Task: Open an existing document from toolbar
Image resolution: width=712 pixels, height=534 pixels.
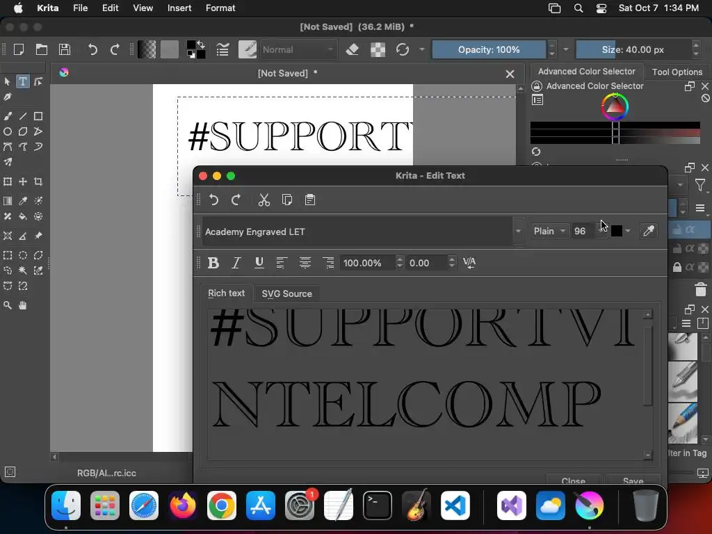Action: pos(42,49)
